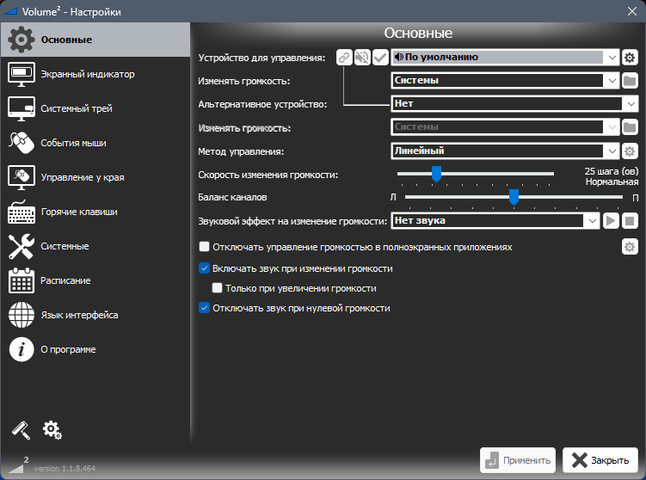The height and width of the screenshot is (480, 646).
Task: Click the gear icon of Основные section
Action: 22,40
